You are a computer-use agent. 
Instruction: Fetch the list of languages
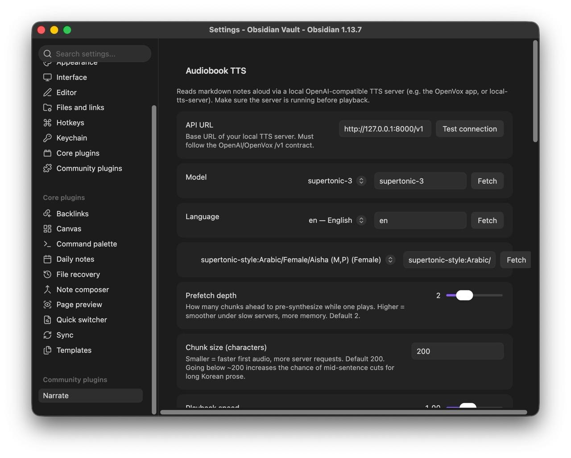[x=487, y=220]
